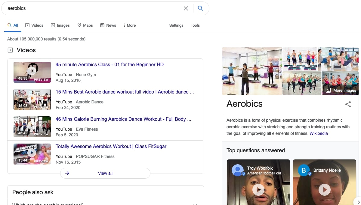Play Troy Woolfolk's answer video
This screenshot has width=361, height=205.
(258, 189)
